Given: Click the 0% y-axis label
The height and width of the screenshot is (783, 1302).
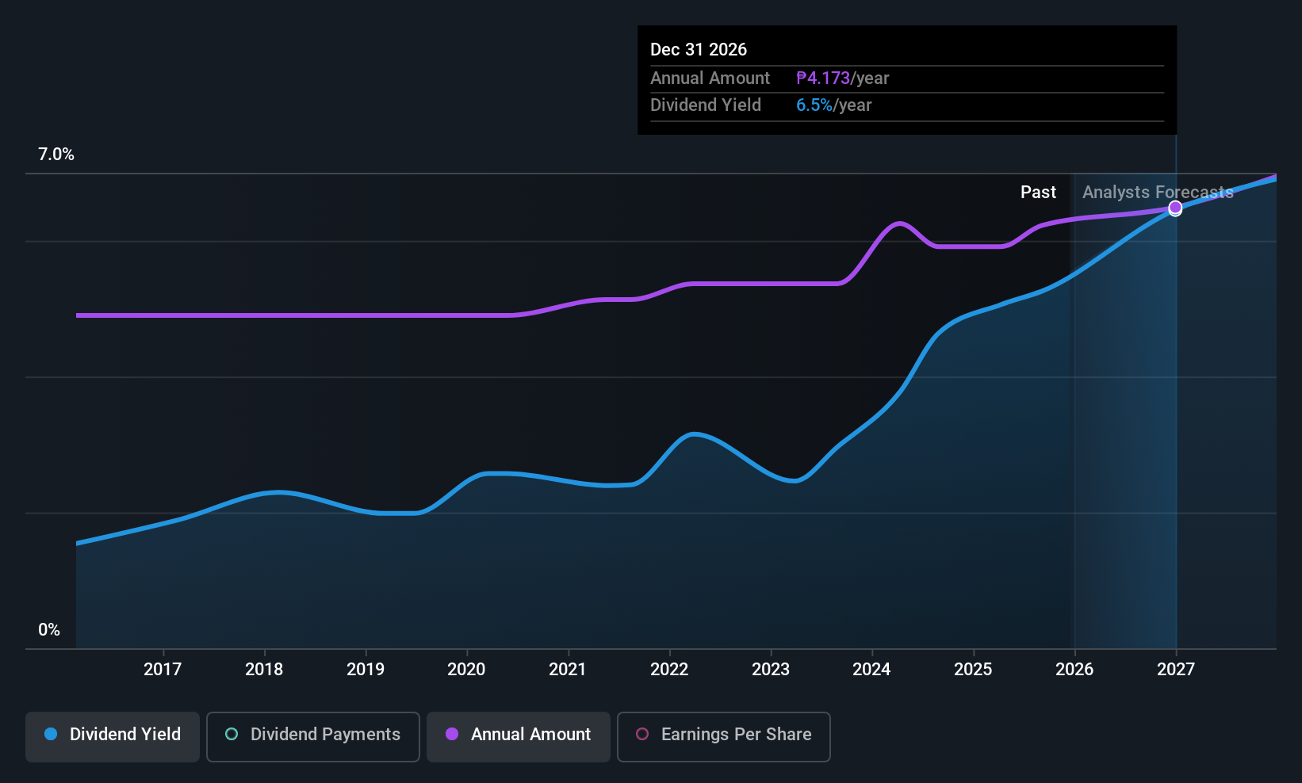Looking at the screenshot, I should pyautogui.click(x=49, y=630).
